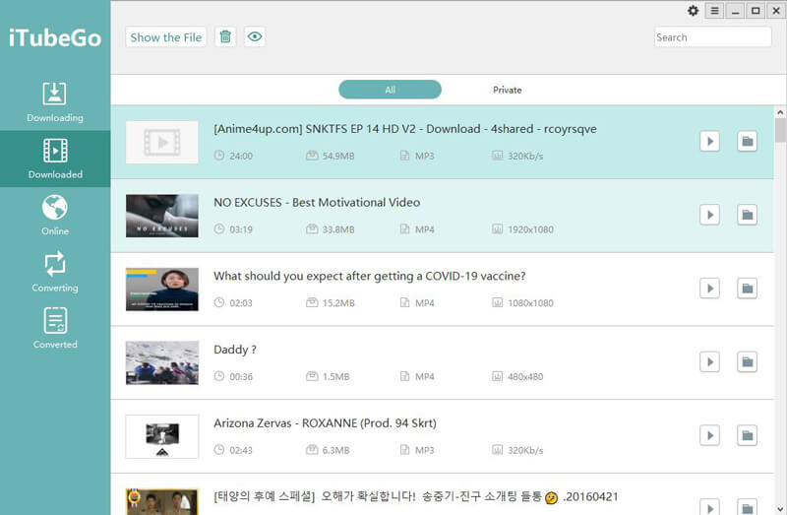The image size is (787, 515).
Task: Open the Downloaded section
Action: tap(55, 159)
